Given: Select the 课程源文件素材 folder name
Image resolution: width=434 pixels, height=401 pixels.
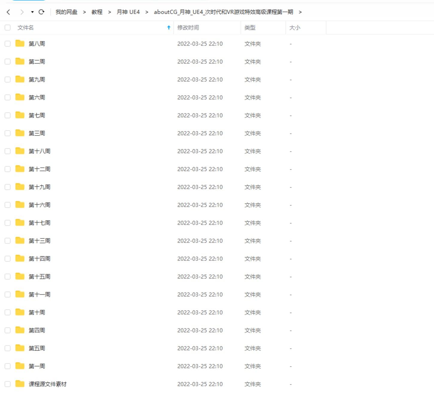Looking at the screenshot, I should tap(48, 384).
